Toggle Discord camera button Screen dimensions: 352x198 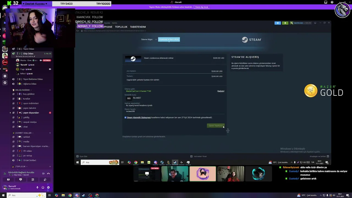click(8, 180)
